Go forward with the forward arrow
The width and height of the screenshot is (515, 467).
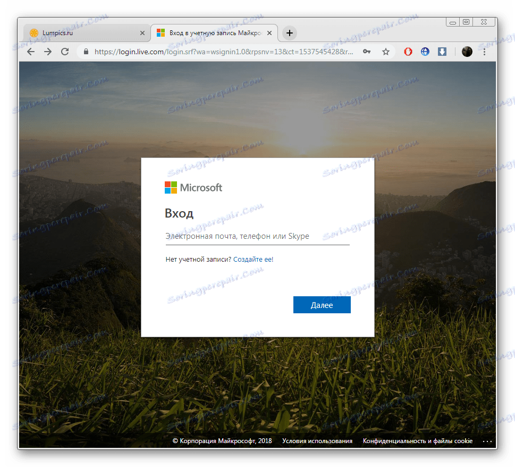48,52
